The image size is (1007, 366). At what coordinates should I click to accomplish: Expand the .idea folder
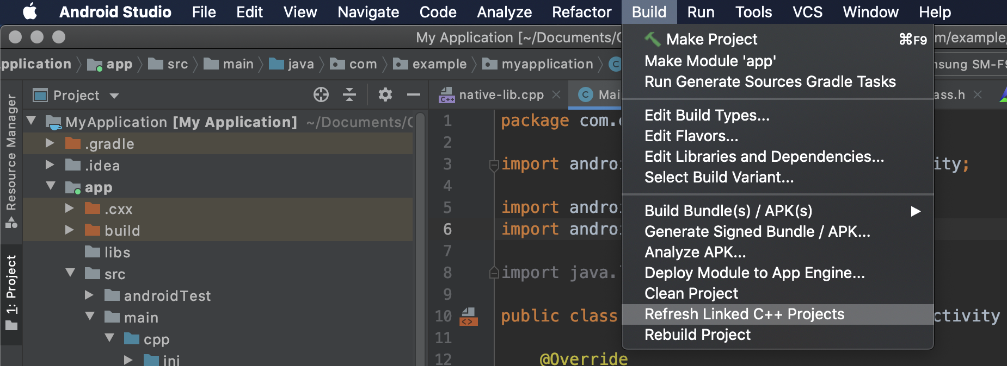pos(50,165)
